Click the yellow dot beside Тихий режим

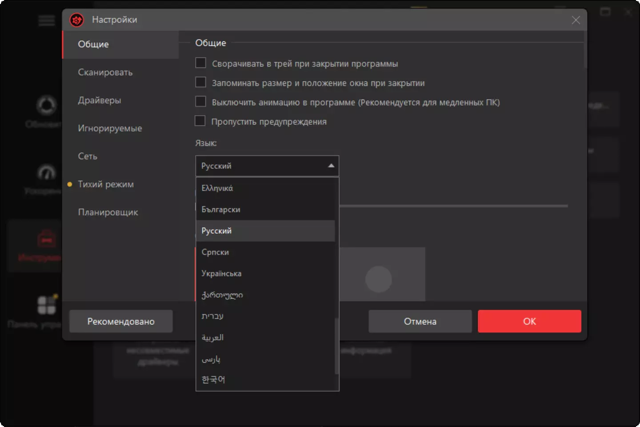(70, 184)
